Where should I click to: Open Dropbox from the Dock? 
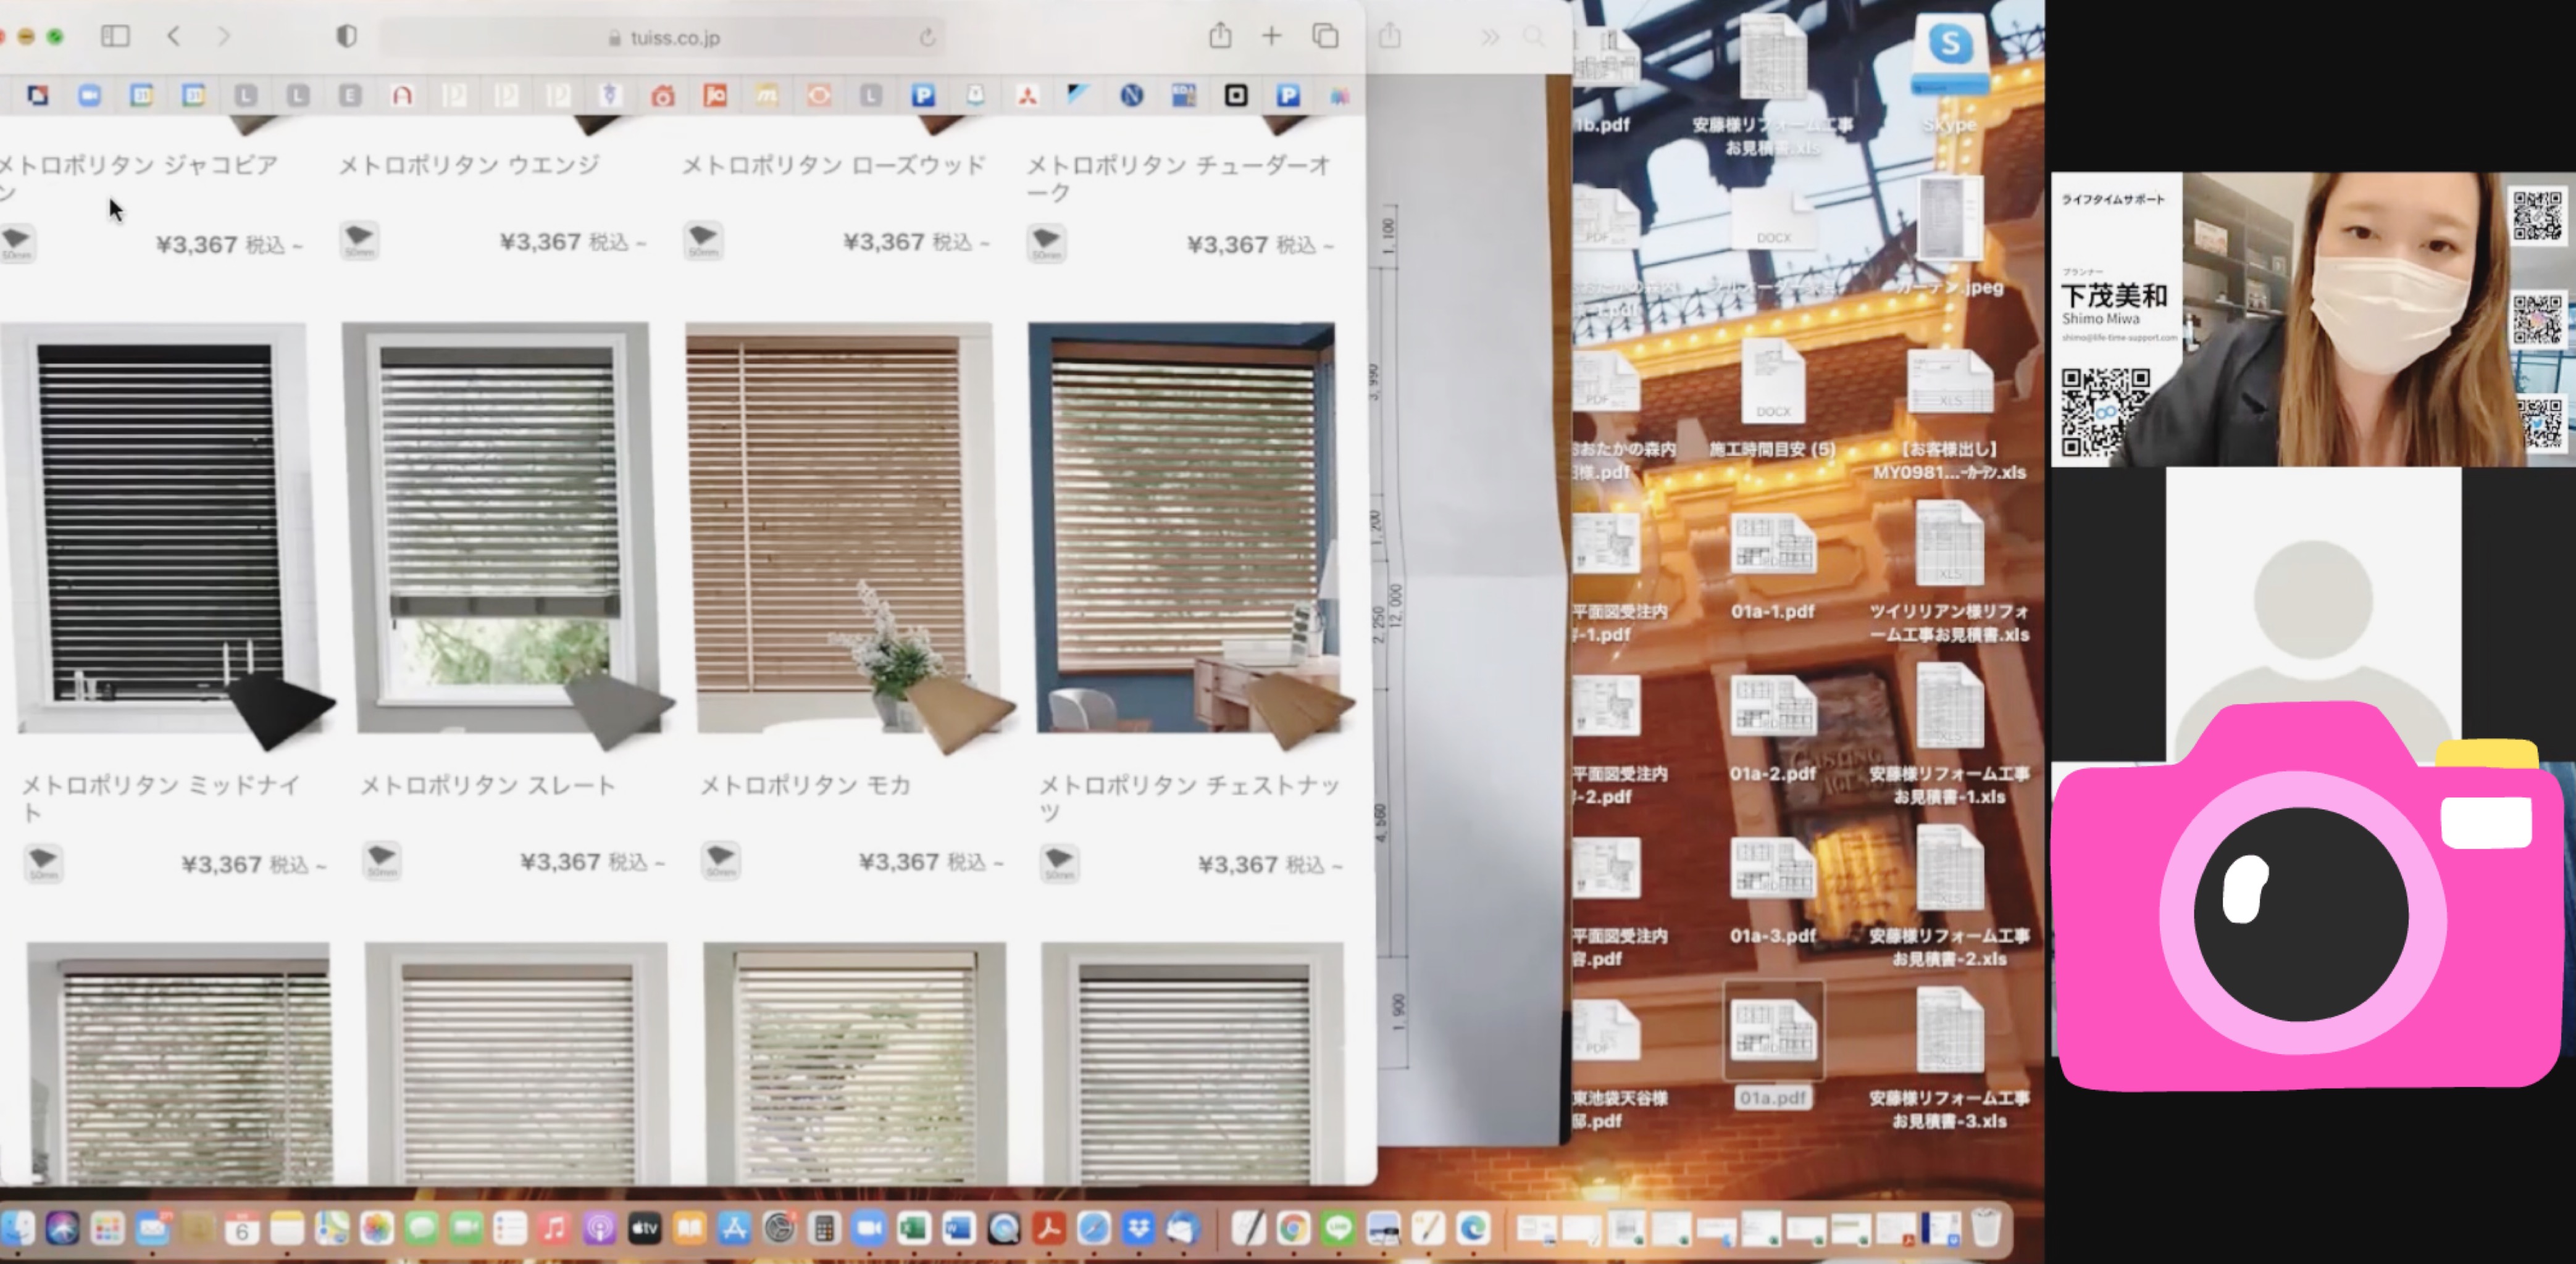1138,1228
